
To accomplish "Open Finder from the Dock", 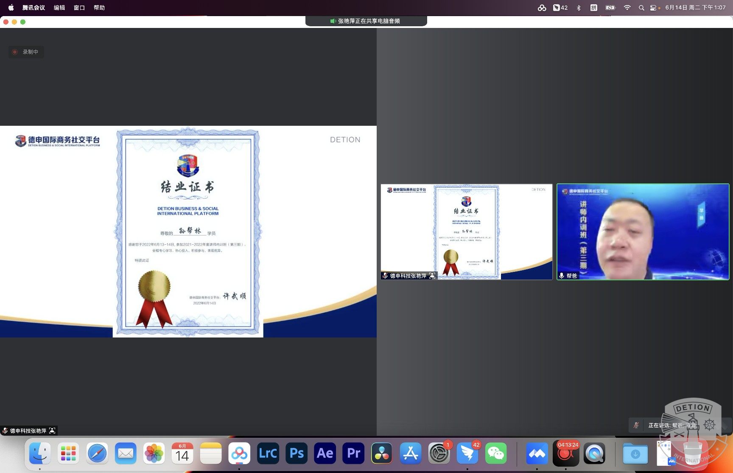I will pyautogui.click(x=40, y=454).
